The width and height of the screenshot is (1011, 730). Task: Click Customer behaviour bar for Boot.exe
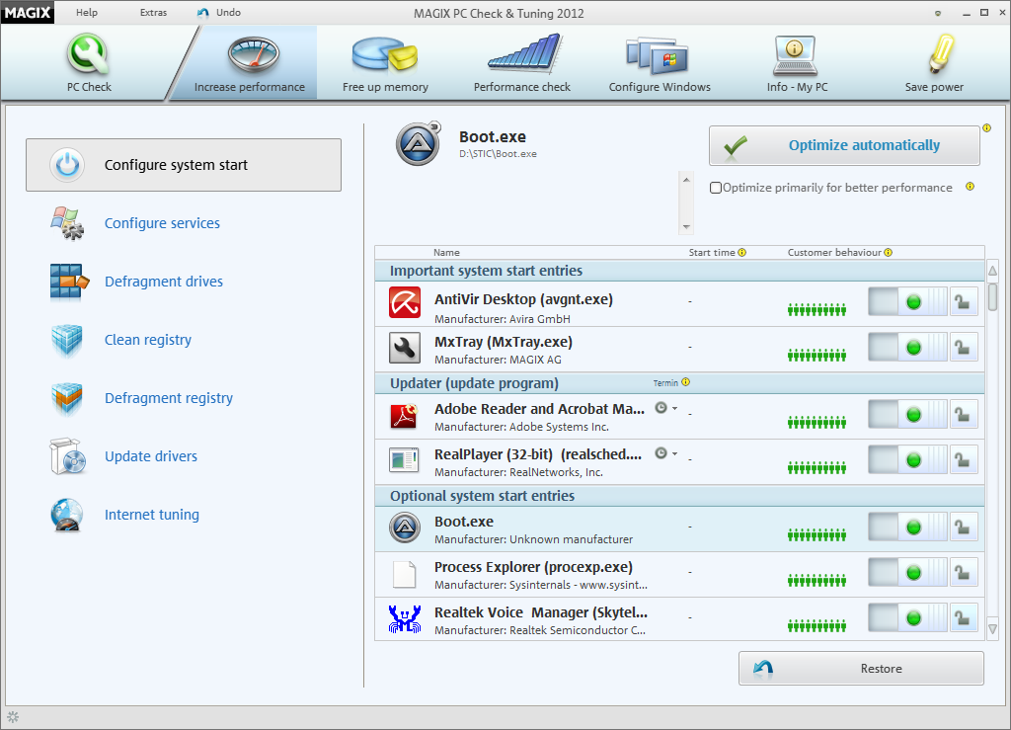coord(817,534)
